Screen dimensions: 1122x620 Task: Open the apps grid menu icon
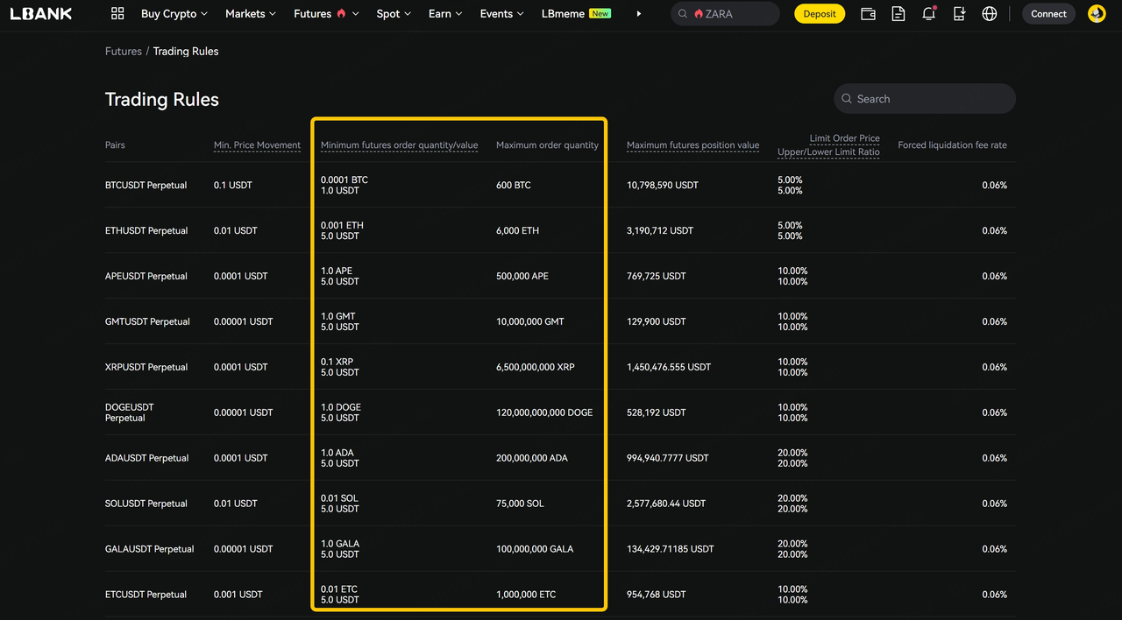pos(117,14)
